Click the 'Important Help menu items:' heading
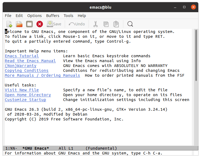 (x=36, y=51)
